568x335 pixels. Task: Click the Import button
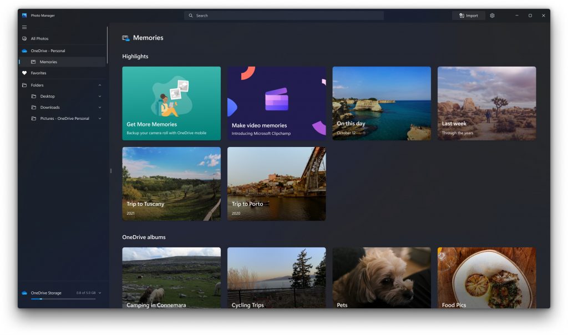click(x=468, y=16)
